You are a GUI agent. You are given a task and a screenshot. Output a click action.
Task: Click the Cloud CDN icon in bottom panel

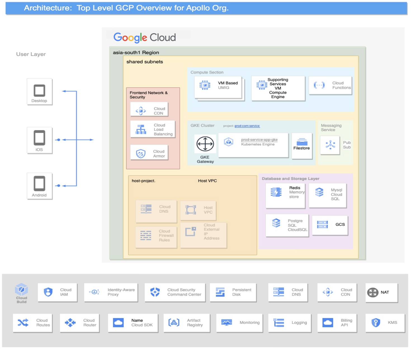tap(328, 292)
